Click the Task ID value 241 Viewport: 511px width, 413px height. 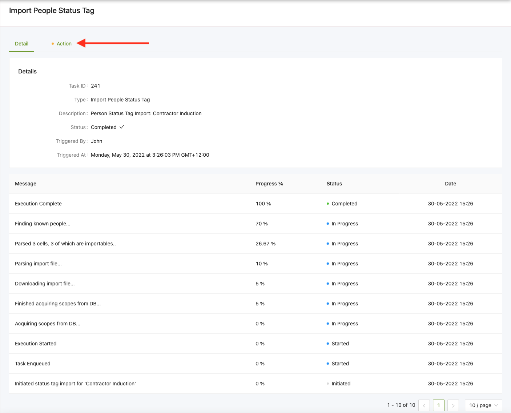95,86
